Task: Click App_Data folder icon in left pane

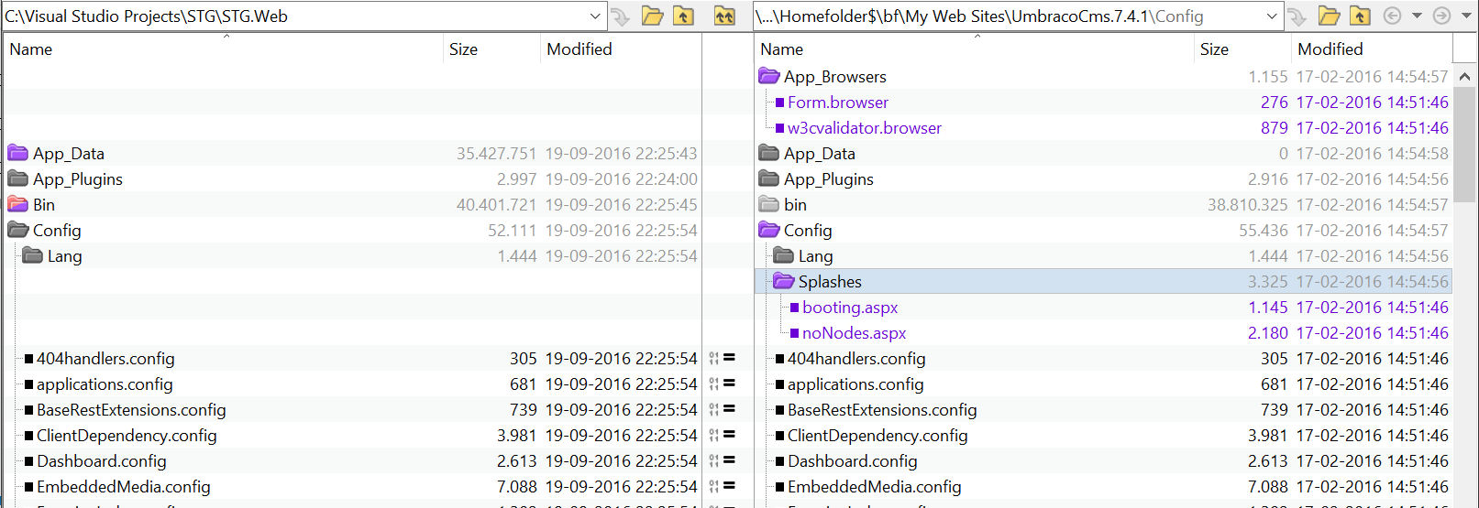Action: click(18, 153)
